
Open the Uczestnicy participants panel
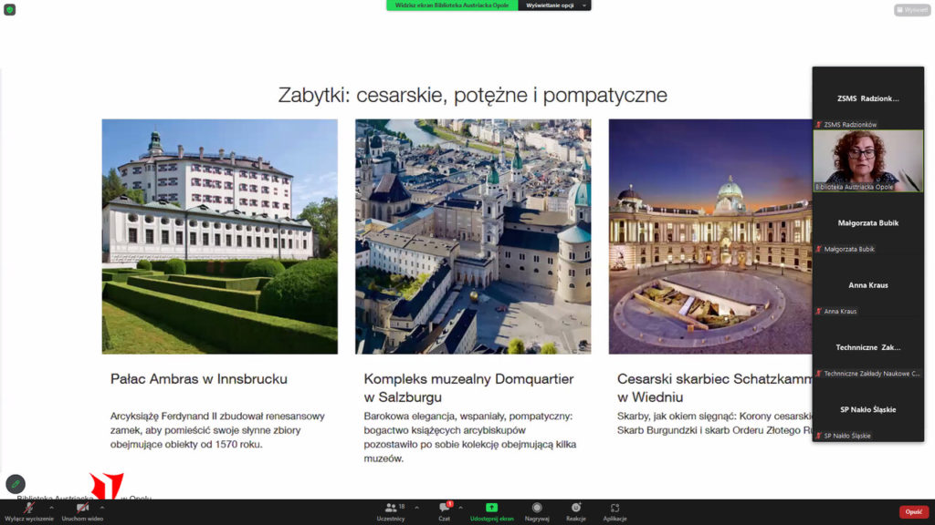[x=391, y=511]
